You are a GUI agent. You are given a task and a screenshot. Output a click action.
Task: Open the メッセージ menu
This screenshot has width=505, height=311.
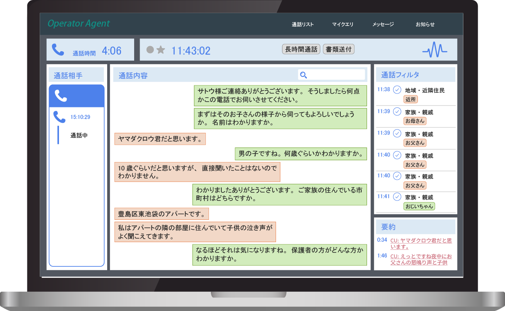pos(383,25)
